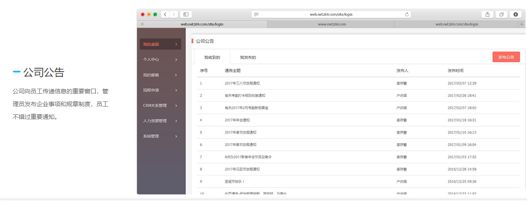The height and width of the screenshot is (202, 527).
Task: Select the date cell 2017/03/07 12:39
Action: [462, 83]
